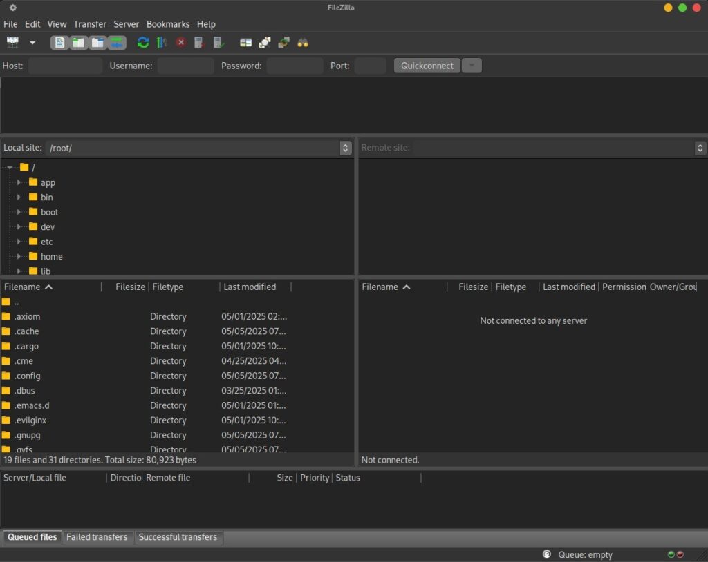The image size is (708, 562).
Task: Cancel the current operation
Action: coord(181,42)
